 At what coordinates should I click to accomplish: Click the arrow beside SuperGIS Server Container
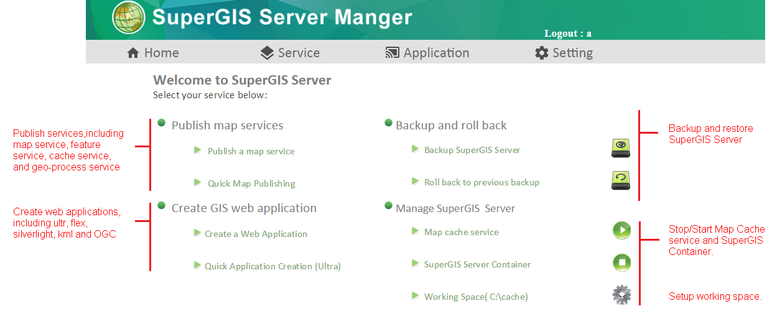416,263
